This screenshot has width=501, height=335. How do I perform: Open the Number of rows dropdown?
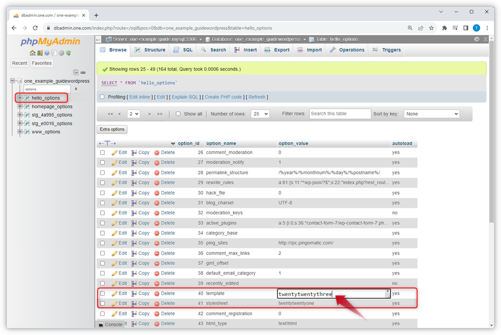click(260, 114)
